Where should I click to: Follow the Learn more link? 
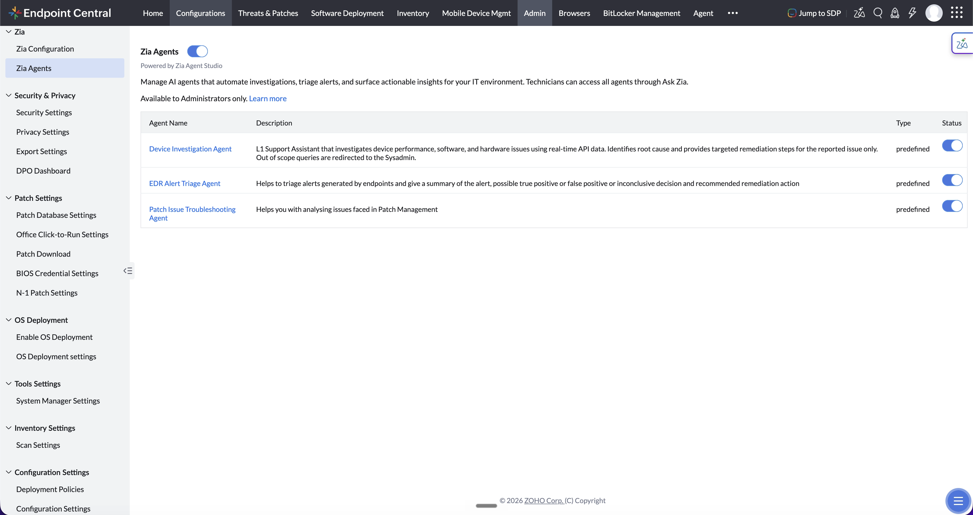(267, 99)
